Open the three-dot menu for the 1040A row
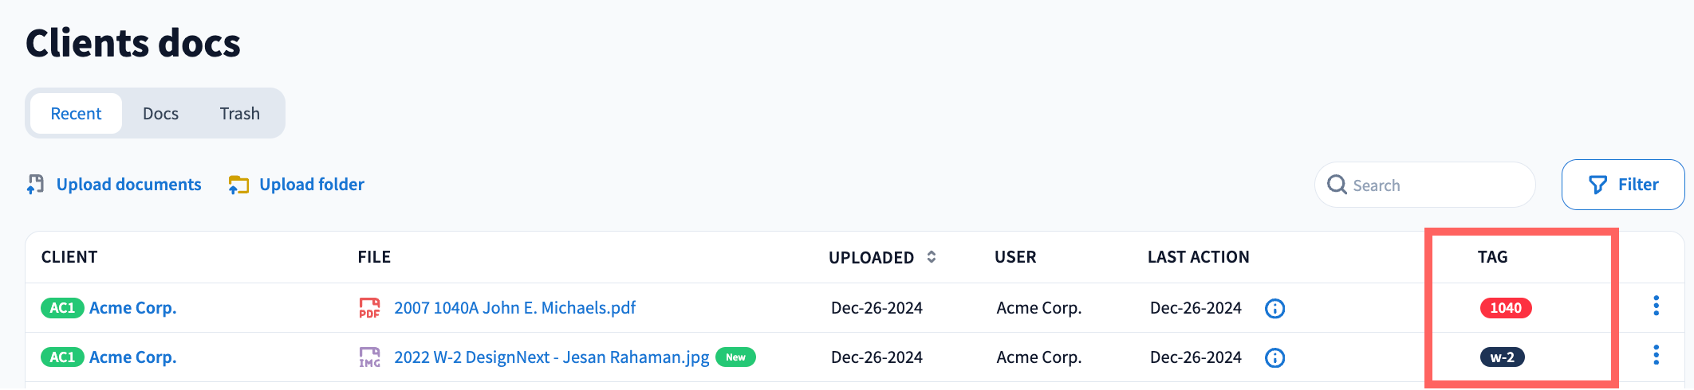Image resolution: width=1694 pixels, height=390 pixels. tap(1656, 306)
